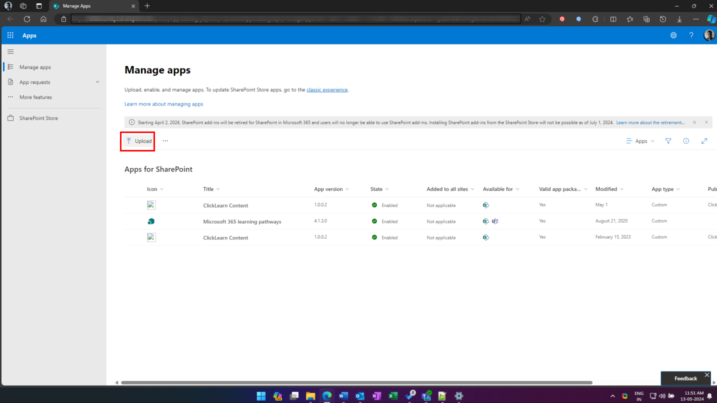The width and height of the screenshot is (717, 403).
Task: Expand the retirement banner message chevron
Action: tap(694, 122)
